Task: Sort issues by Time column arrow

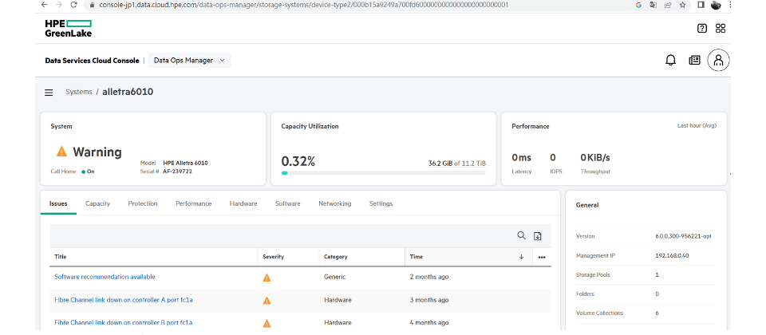Action: click(x=521, y=257)
